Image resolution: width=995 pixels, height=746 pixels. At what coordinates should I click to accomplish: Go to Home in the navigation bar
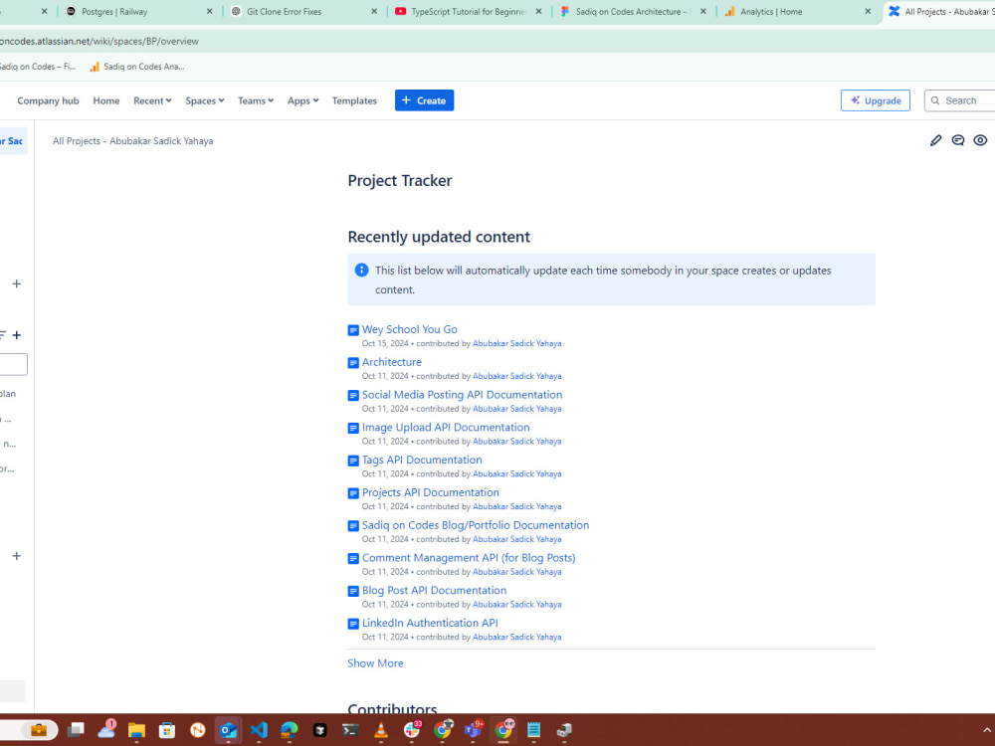(x=106, y=100)
